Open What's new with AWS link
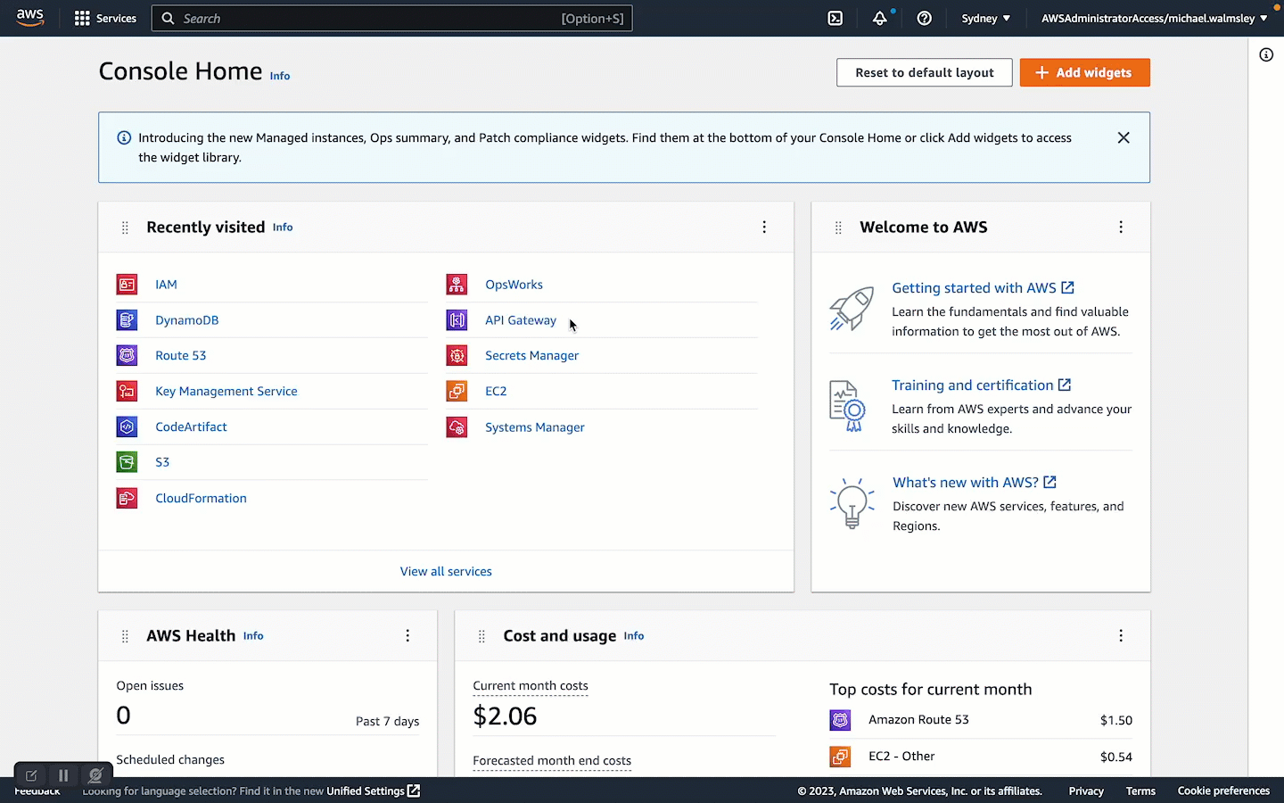Viewport: 1284px width, 803px height. pos(975,482)
